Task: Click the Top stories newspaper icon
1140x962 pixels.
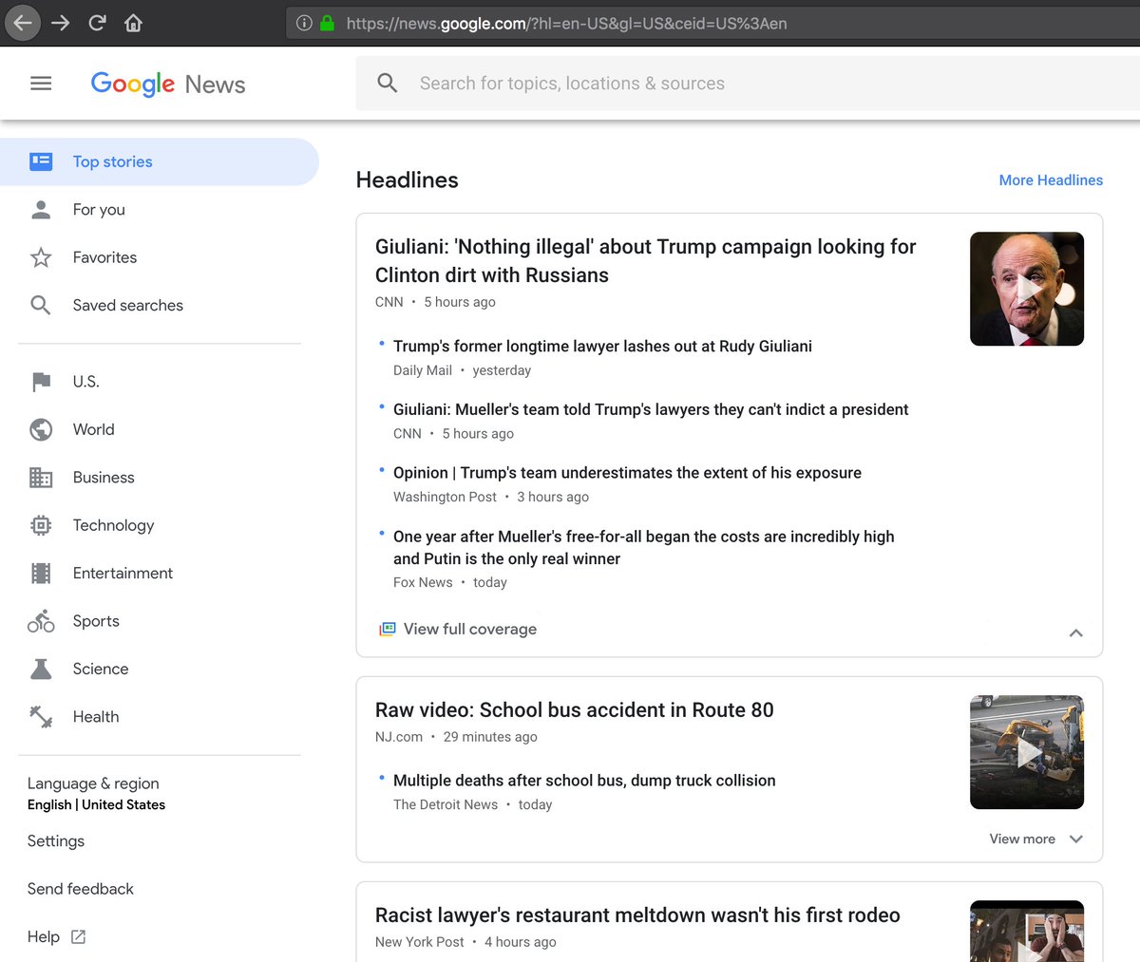Action: coord(41,161)
